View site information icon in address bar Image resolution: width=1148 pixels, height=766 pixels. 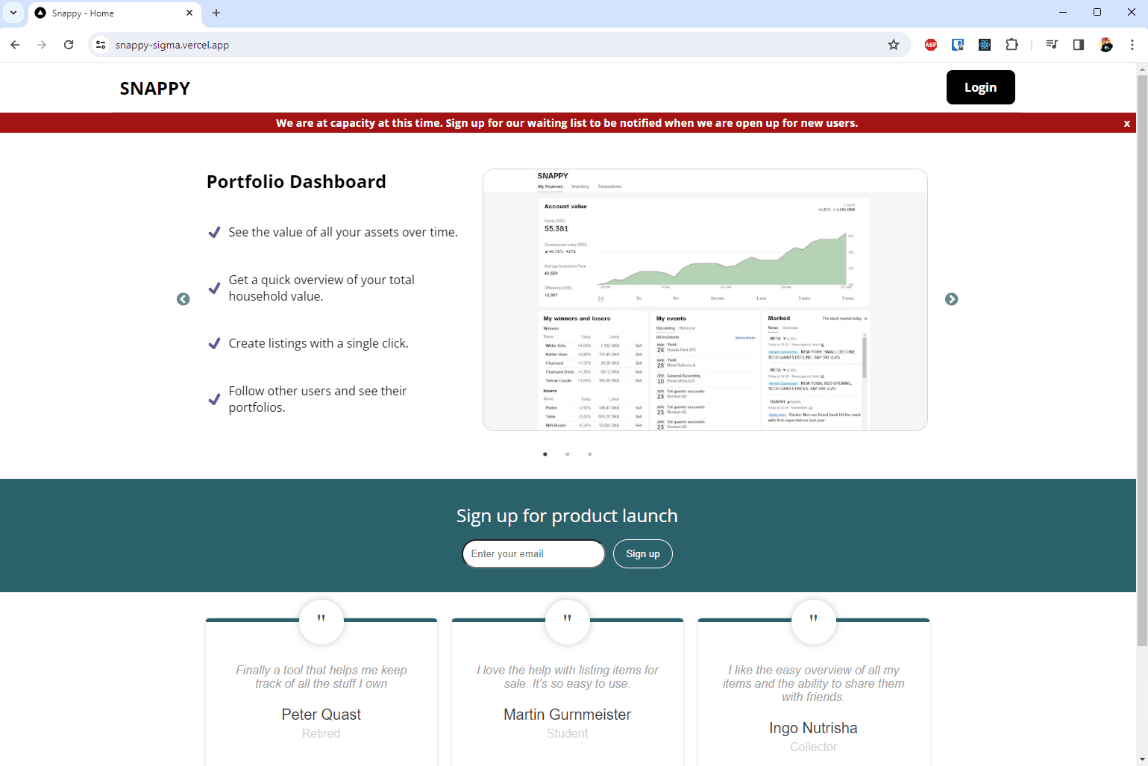tap(101, 45)
